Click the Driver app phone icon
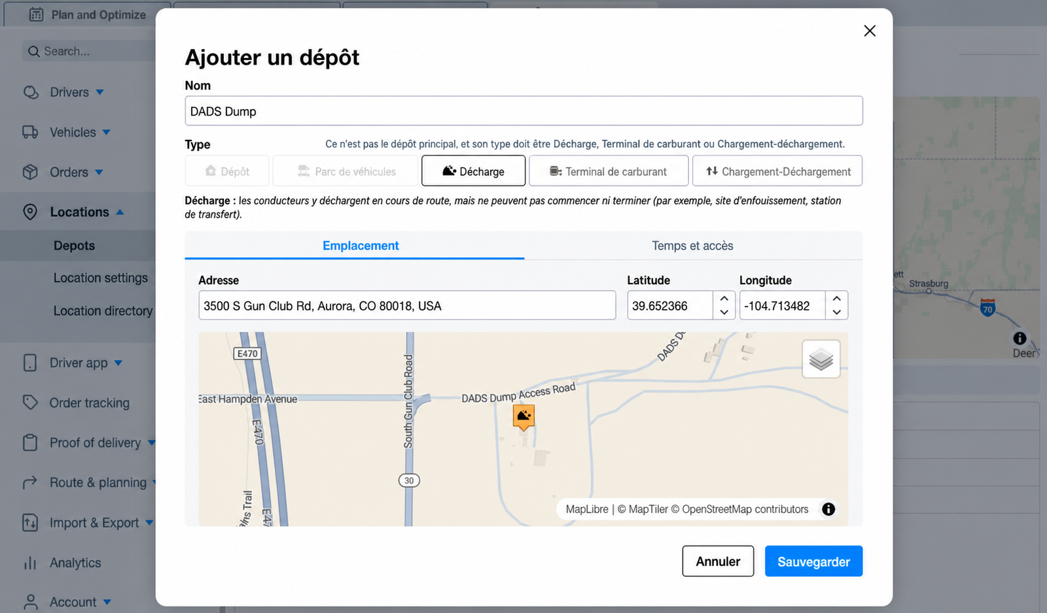Viewport: 1047px width, 613px height. click(x=30, y=363)
